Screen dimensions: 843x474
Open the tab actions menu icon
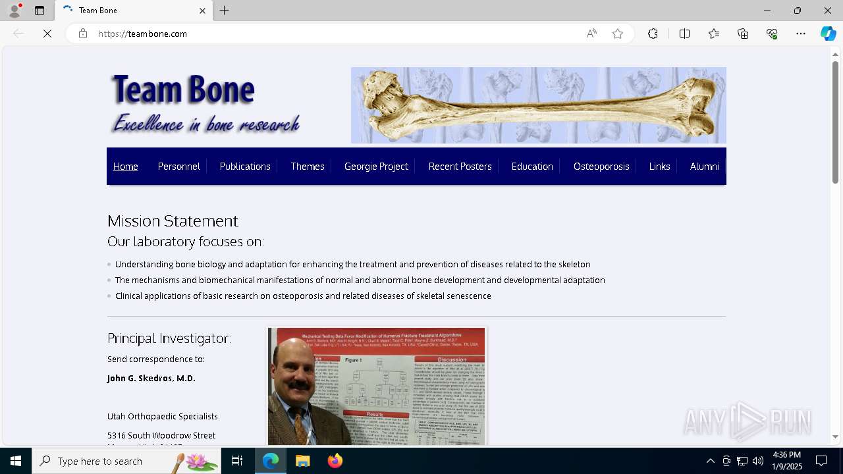point(40,11)
